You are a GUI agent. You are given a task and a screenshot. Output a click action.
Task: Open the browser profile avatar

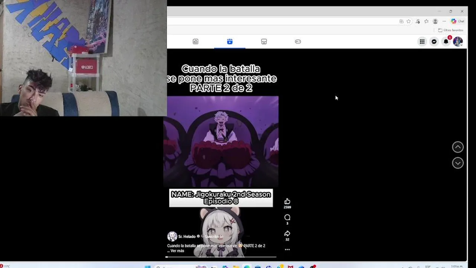click(435, 21)
